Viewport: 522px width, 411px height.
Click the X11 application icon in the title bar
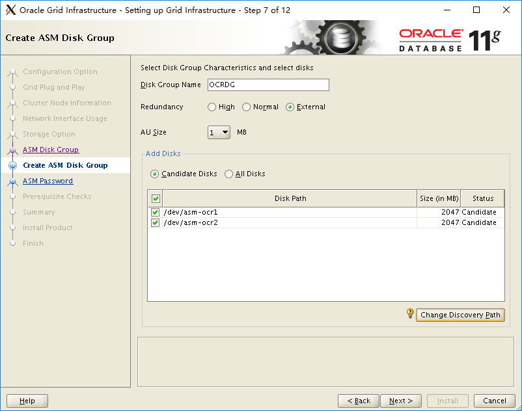pyautogui.click(x=10, y=10)
